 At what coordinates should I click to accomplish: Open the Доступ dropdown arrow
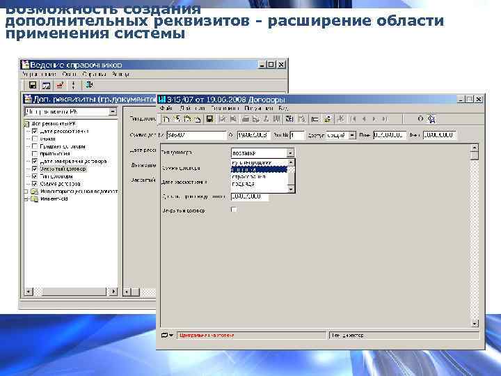[x=352, y=135]
